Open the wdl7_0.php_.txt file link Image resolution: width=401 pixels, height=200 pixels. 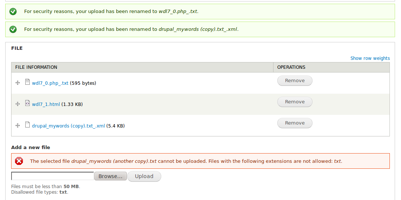point(50,83)
